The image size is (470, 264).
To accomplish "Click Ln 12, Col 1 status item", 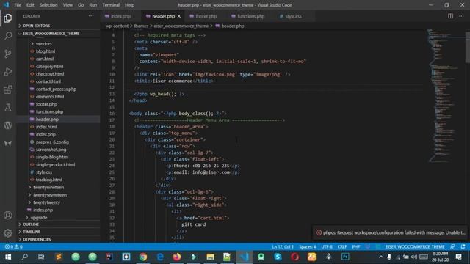I will pyautogui.click(x=283, y=246).
